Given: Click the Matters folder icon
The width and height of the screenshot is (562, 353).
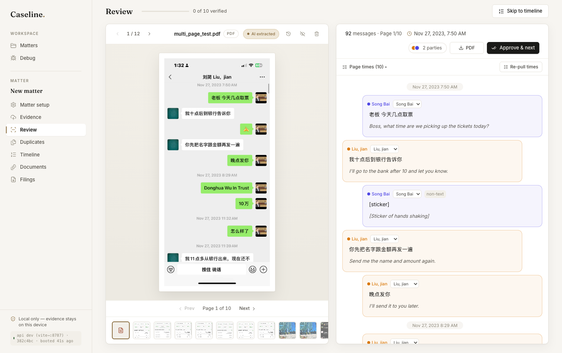Looking at the screenshot, I should click(x=13, y=45).
